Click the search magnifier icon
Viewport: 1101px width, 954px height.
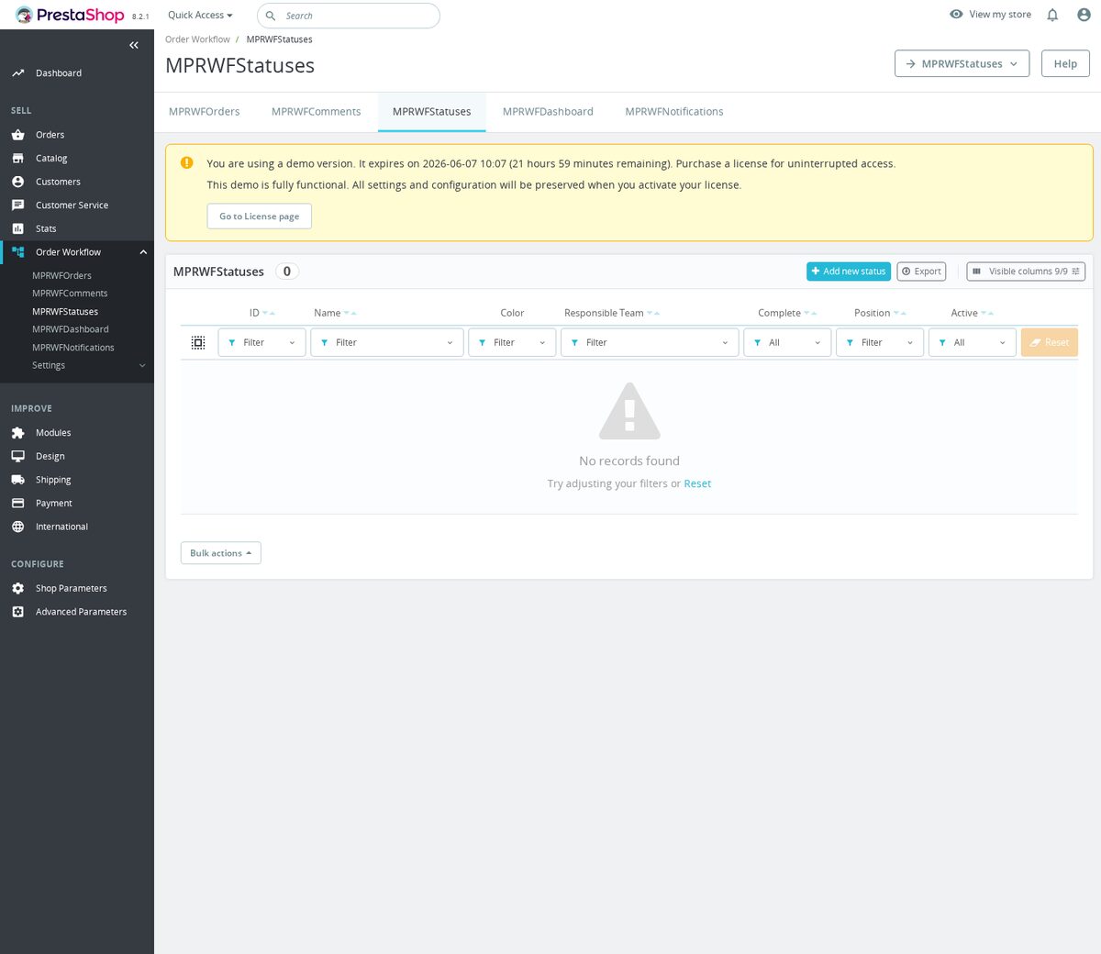(271, 16)
